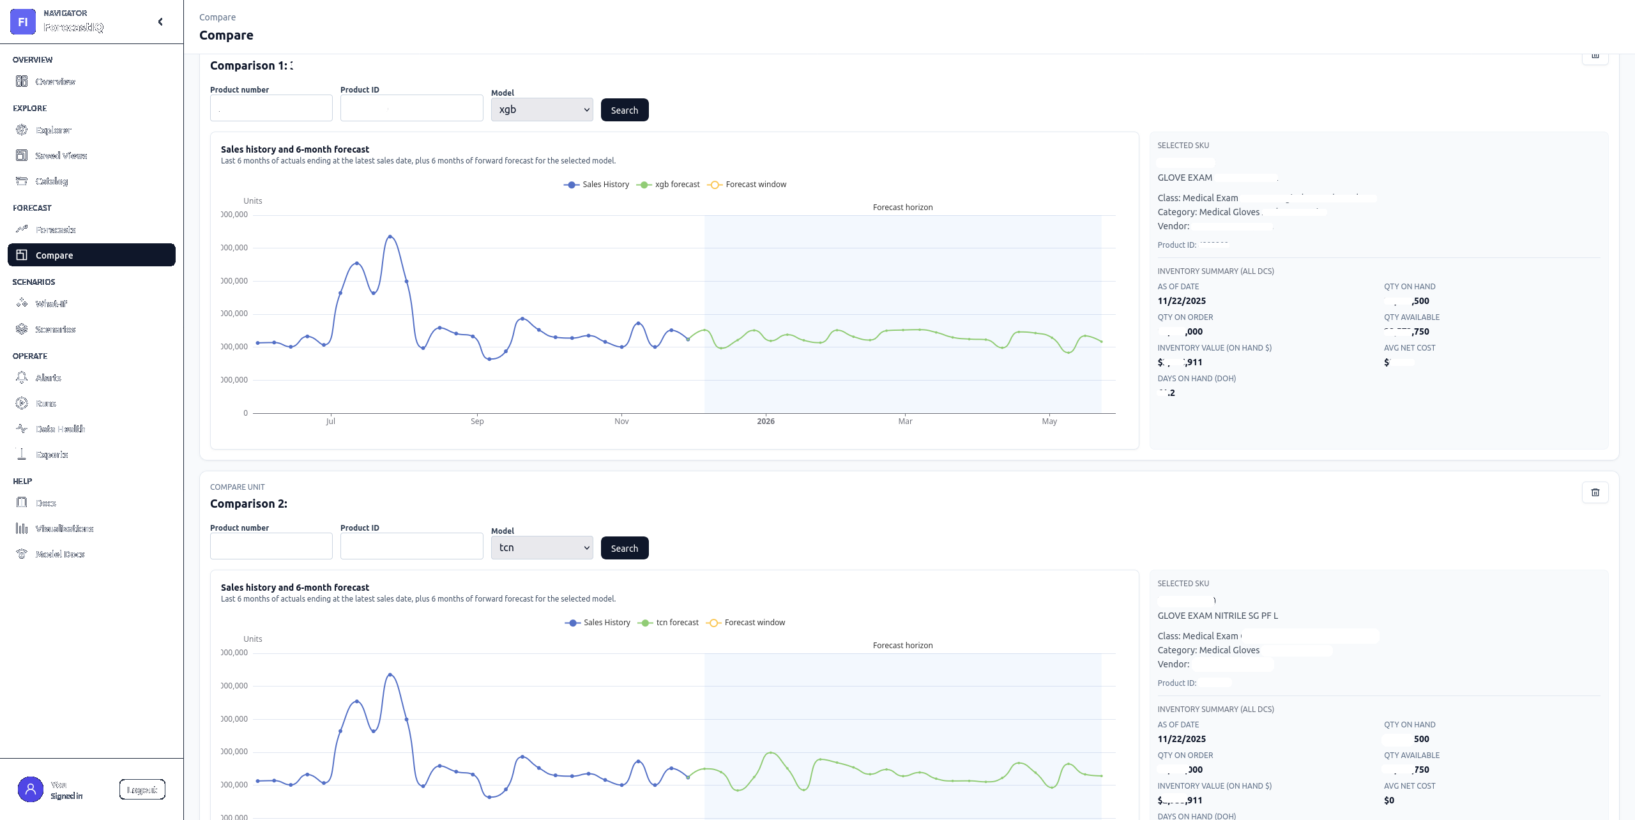Click the Catalog icon
The height and width of the screenshot is (820, 1635).
tap(22, 181)
